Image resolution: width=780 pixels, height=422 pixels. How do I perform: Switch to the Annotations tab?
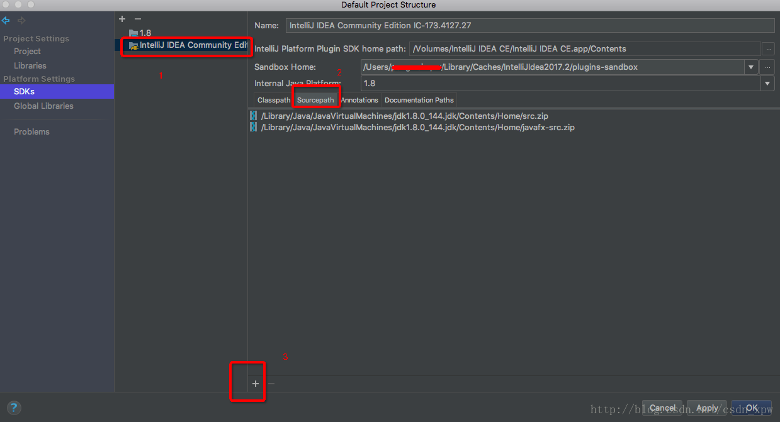coord(359,100)
